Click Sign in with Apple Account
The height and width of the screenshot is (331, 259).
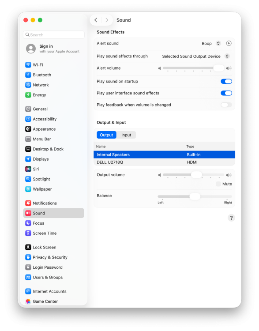[53, 49]
